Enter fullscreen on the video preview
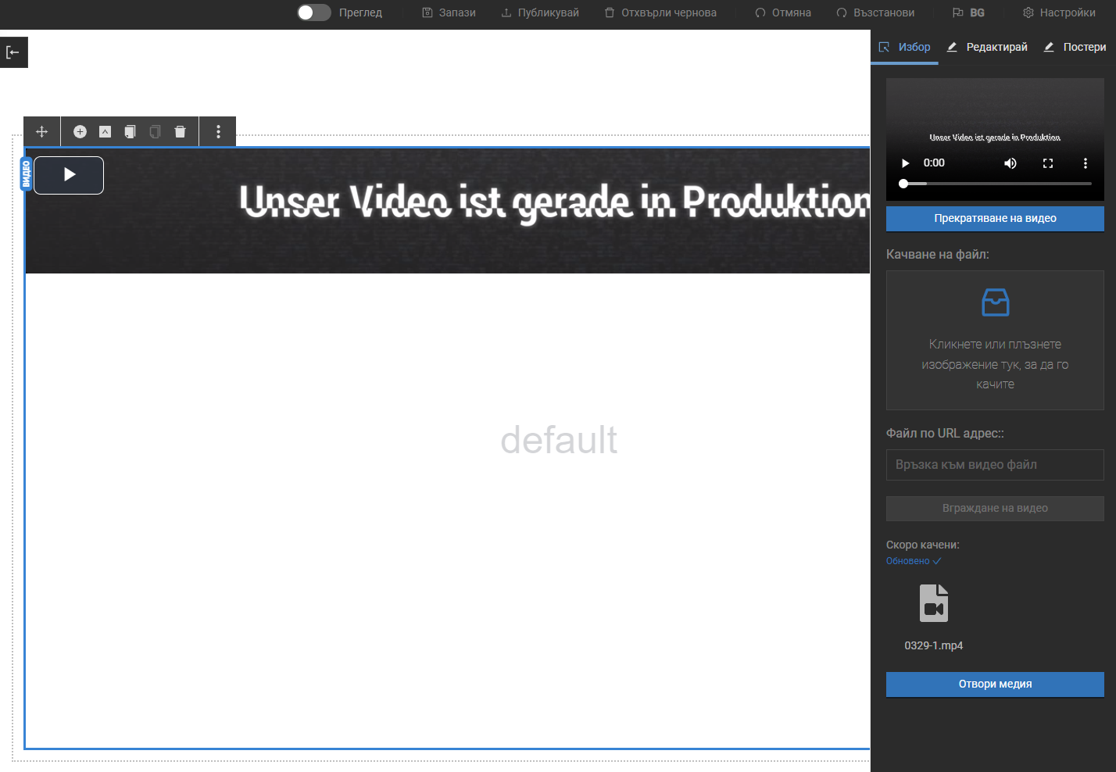 [x=1048, y=163]
